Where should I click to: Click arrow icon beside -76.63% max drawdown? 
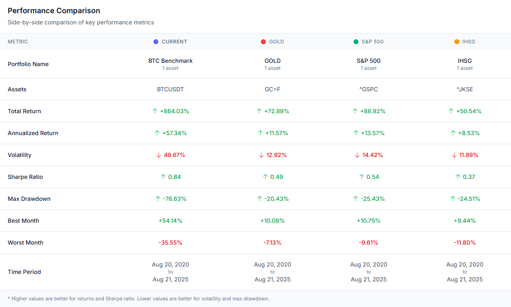tap(158, 199)
